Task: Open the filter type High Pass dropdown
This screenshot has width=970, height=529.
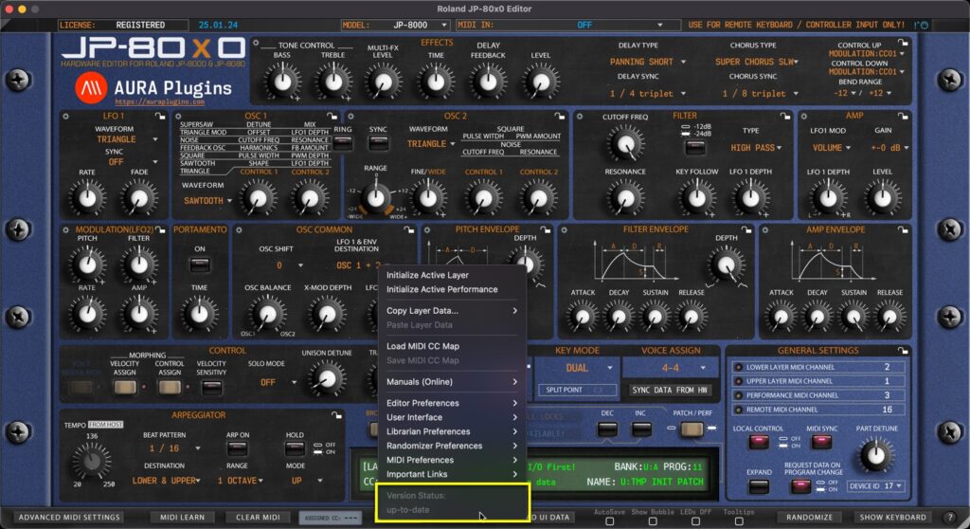Action: (x=756, y=148)
